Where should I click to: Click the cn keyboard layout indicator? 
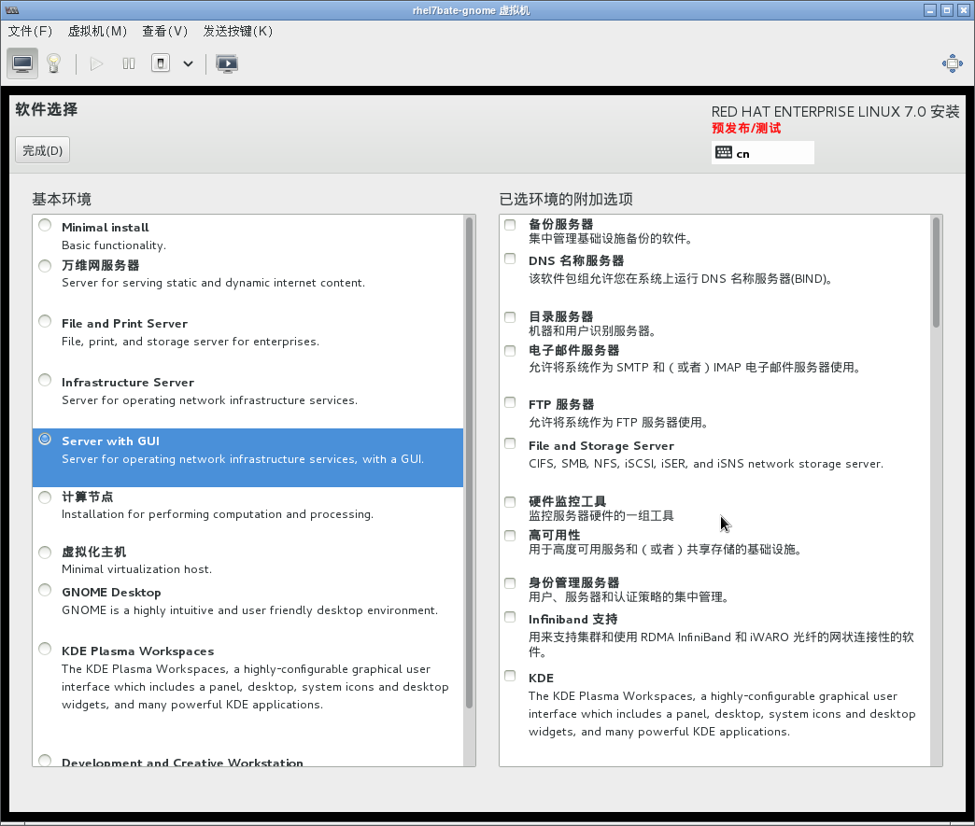(763, 153)
